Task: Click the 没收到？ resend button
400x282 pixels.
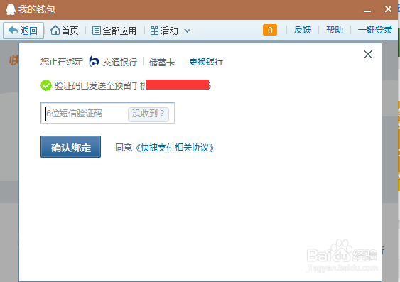Action: (148, 114)
